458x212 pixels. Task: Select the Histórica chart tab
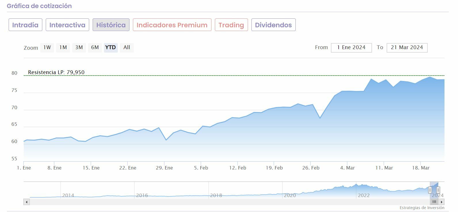111,25
